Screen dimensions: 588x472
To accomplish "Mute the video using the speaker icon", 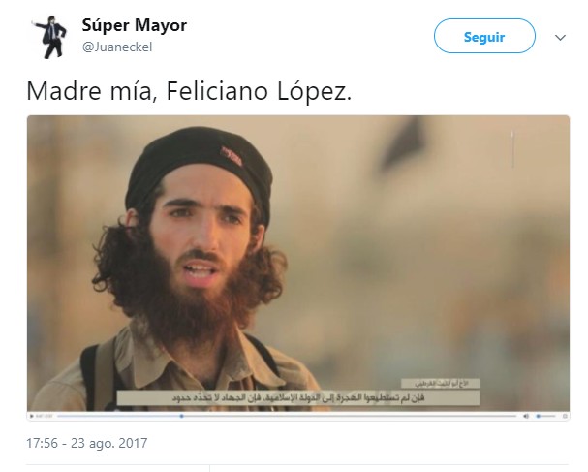I will [x=526, y=416].
